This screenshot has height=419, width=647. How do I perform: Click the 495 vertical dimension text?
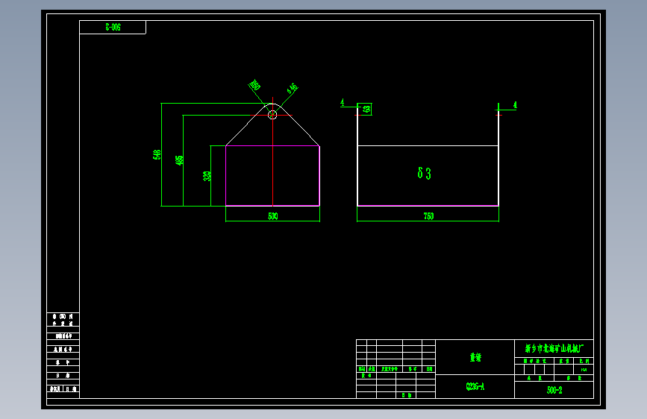click(x=179, y=160)
